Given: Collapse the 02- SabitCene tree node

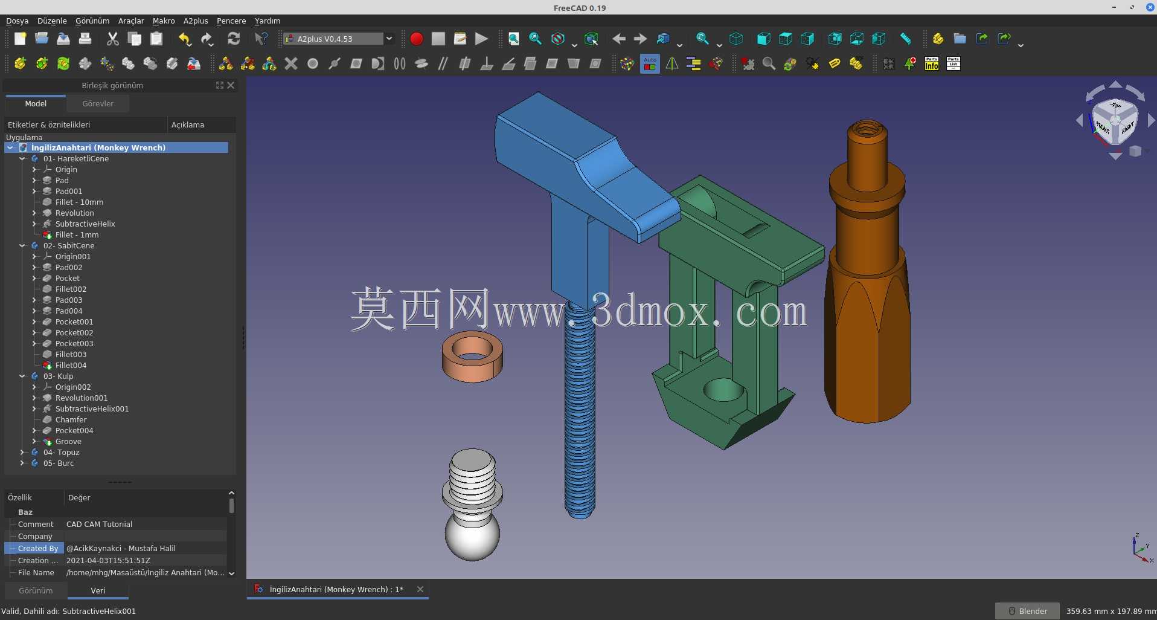Looking at the screenshot, I should 22,246.
